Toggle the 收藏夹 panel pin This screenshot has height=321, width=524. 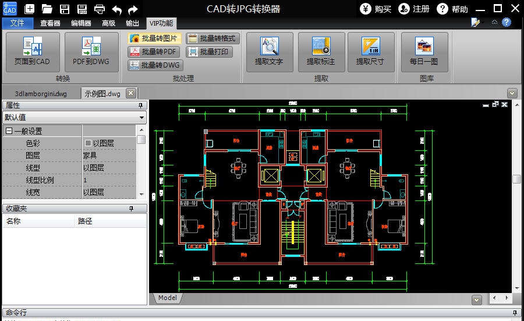coord(140,208)
